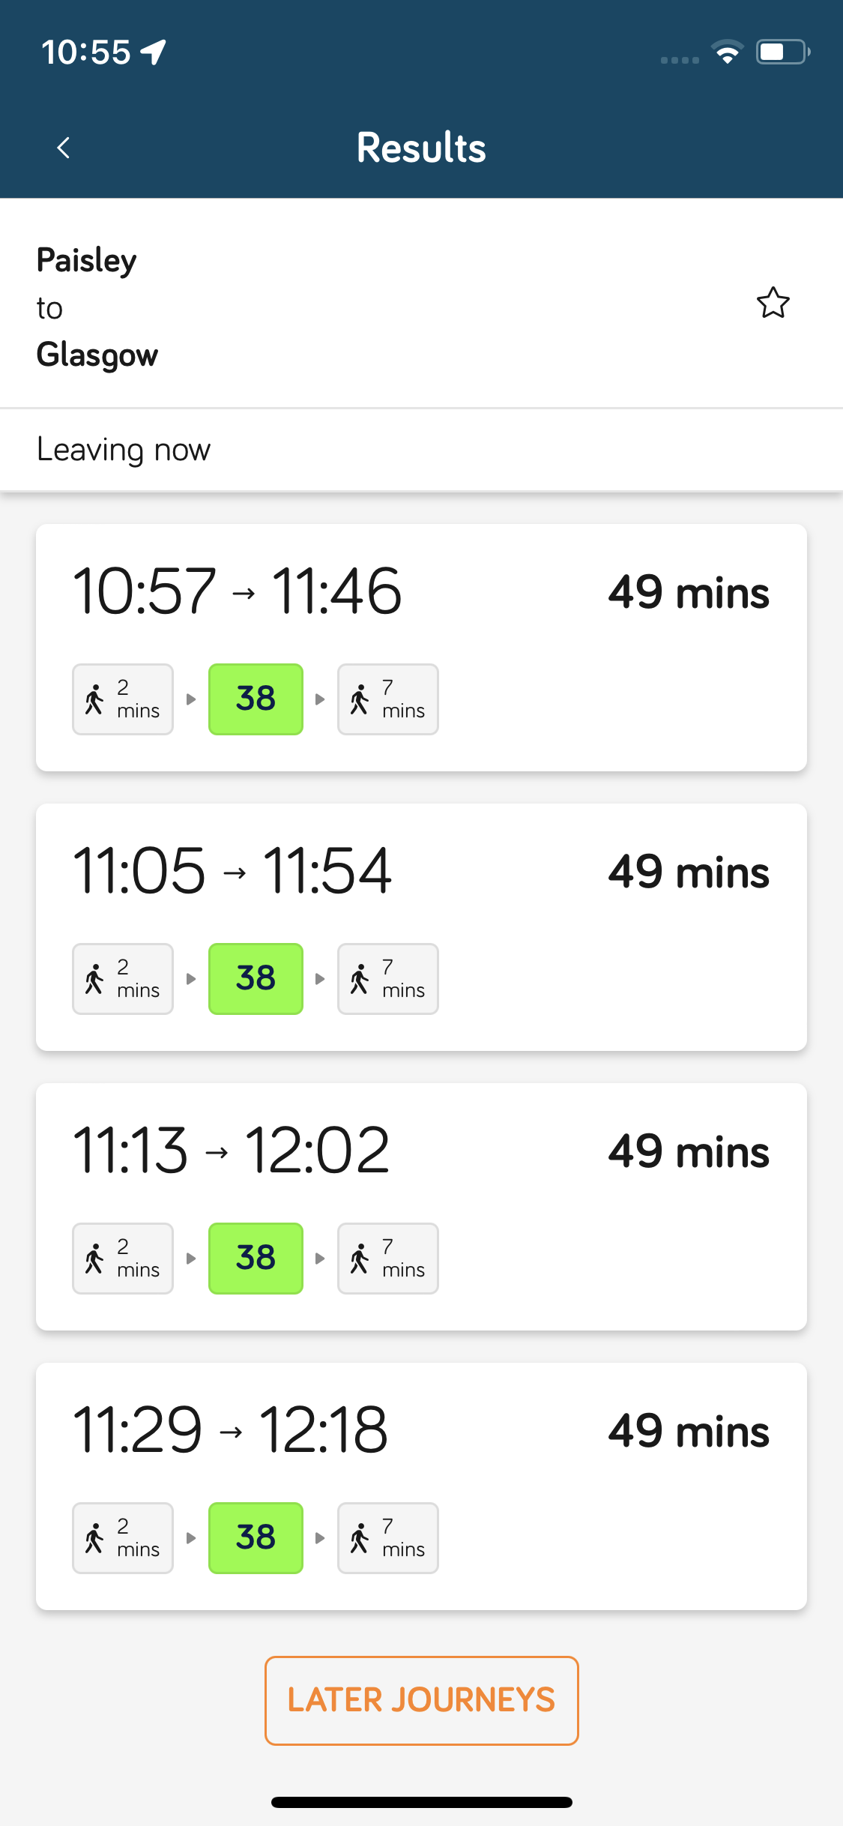Tap the back arrow in Results header

64,148
